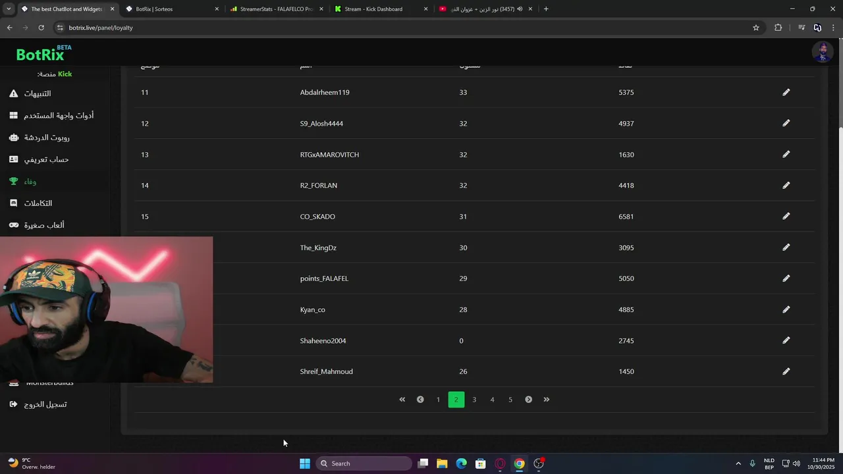Open the browser tab search dropdown
This screenshot has height=474, width=843.
pyautogui.click(x=9, y=9)
